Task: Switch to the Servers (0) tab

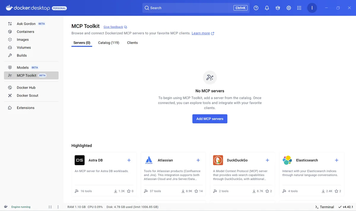Action: 82,43
